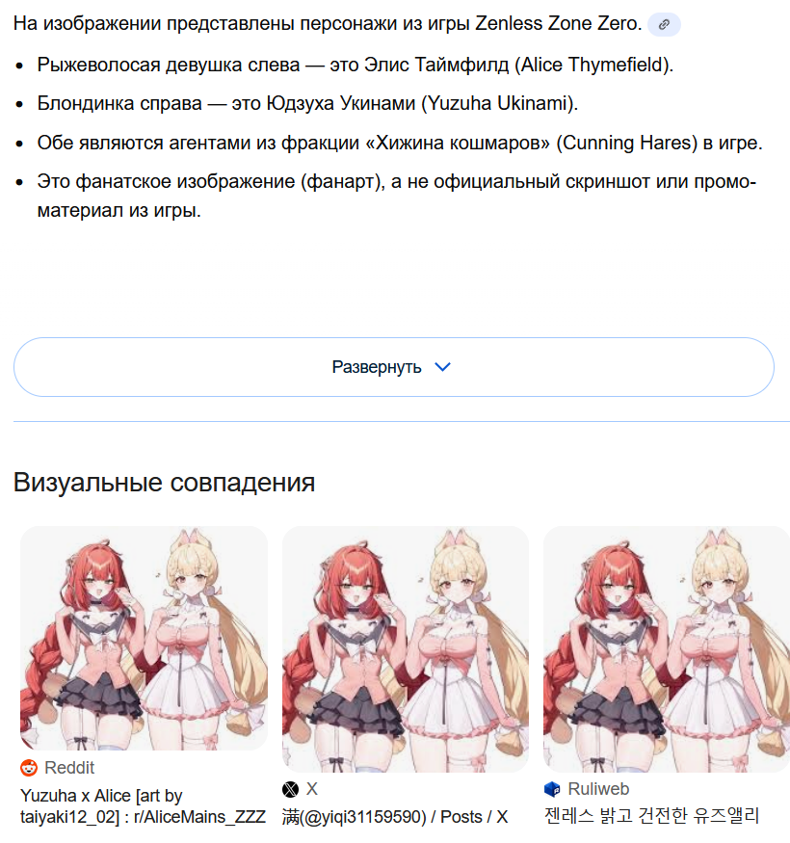
Task: Click the Alice Thymefield bullet text
Action: click(355, 66)
